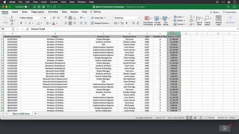The height and width of the screenshot is (134, 239).
Task: Click the insert function fx icon
Action: coord(27,29)
